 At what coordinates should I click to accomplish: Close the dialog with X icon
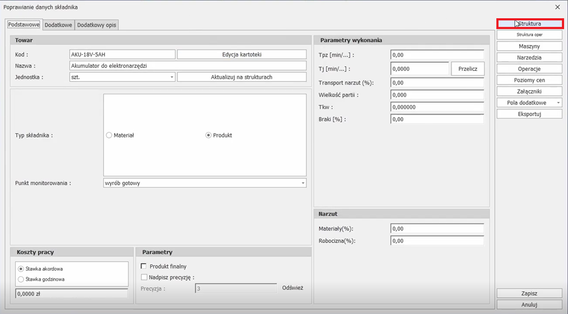click(557, 7)
